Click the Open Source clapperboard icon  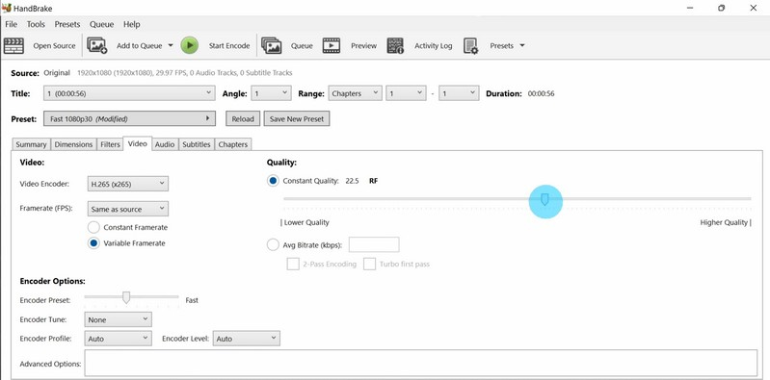pos(13,45)
